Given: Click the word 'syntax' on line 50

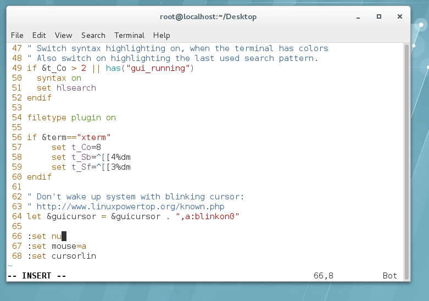Looking at the screenshot, I should pos(52,78).
